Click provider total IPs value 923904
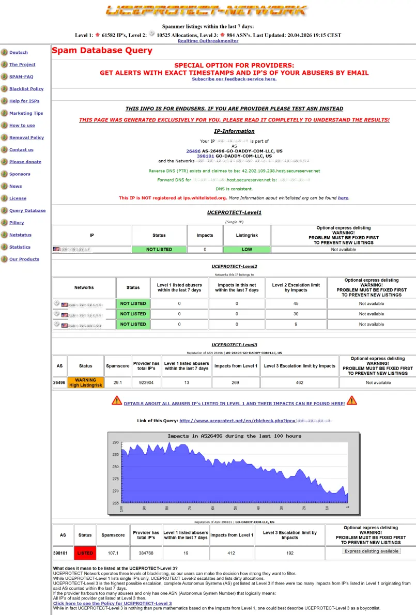416x615 pixels. point(146,382)
